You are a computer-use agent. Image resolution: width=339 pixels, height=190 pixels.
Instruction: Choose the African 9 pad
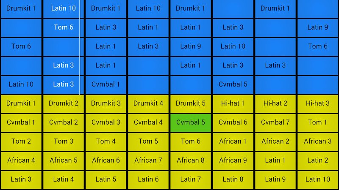(233, 160)
